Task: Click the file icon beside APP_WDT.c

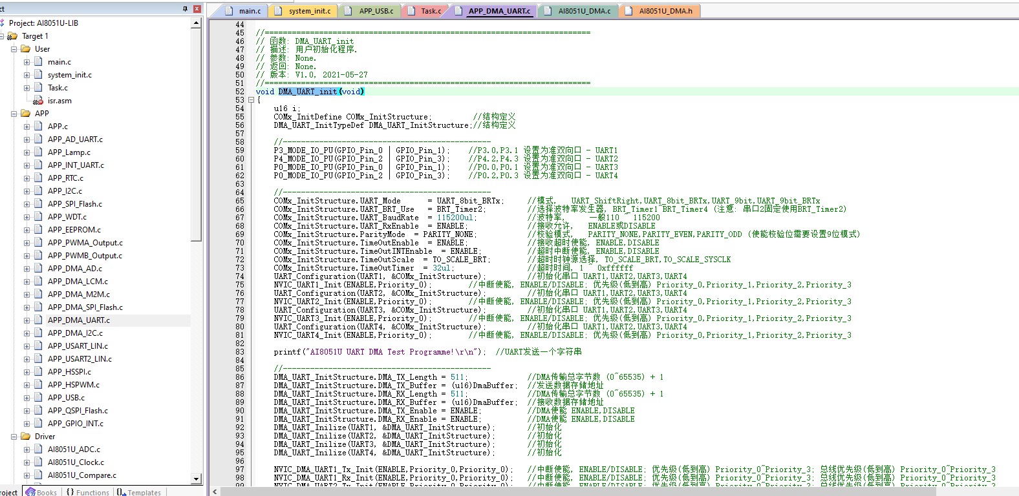Action: [38, 217]
